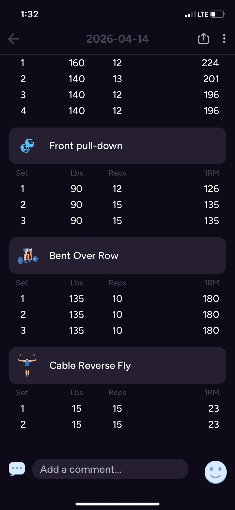Open the Front pull-down exercise card
Viewport: 235px width, 510px height.
[x=117, y=146]
